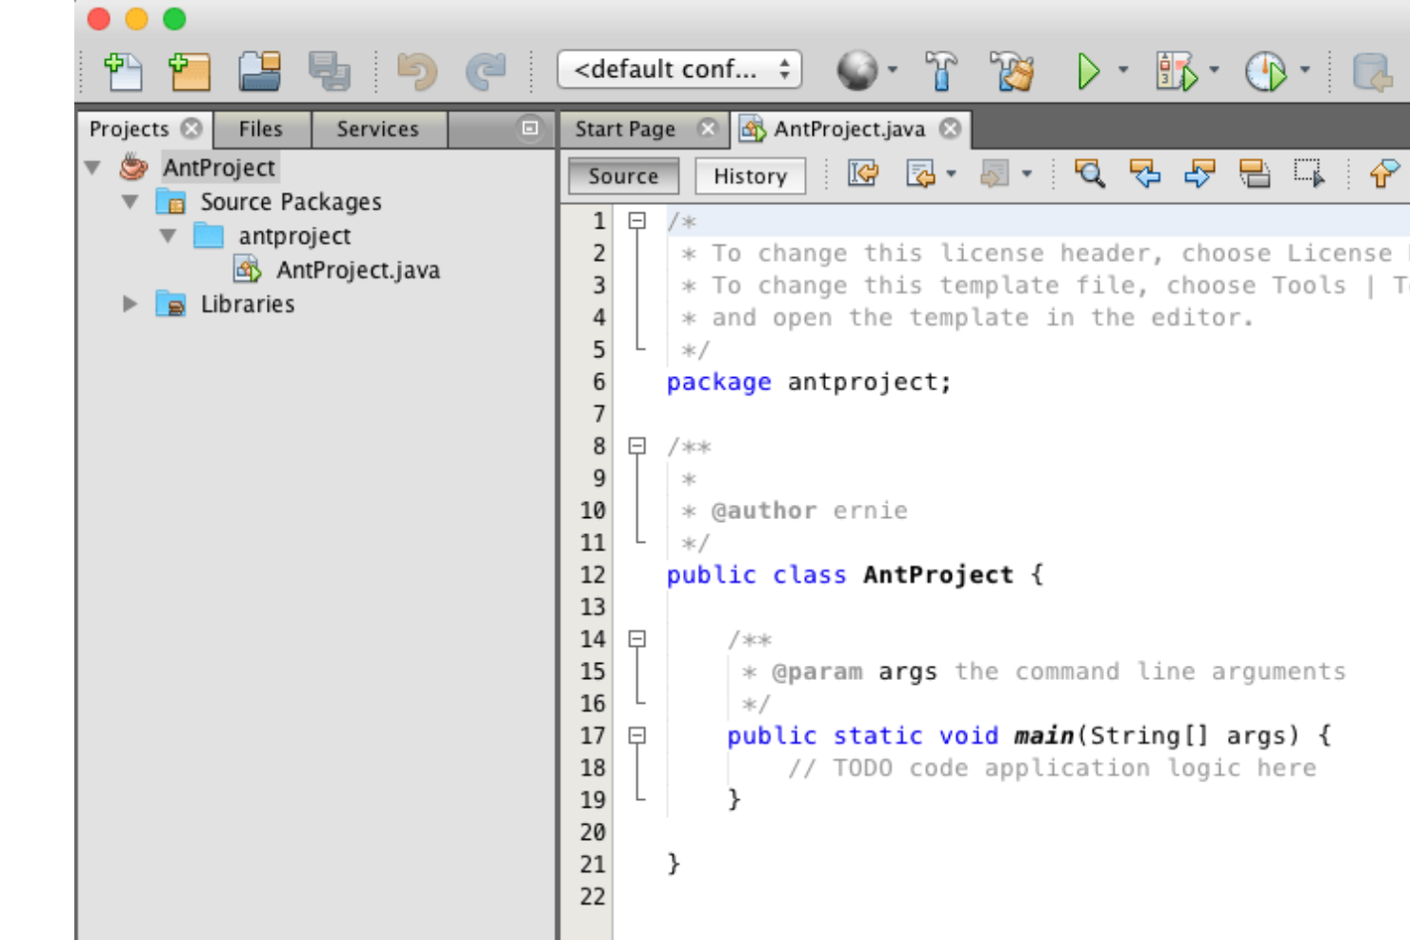
Task: Switch to the Start Page tab
Action: 624,129
